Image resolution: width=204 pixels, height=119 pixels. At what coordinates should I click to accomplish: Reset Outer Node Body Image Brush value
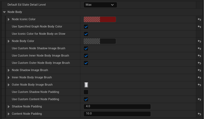tap(199, 85)
